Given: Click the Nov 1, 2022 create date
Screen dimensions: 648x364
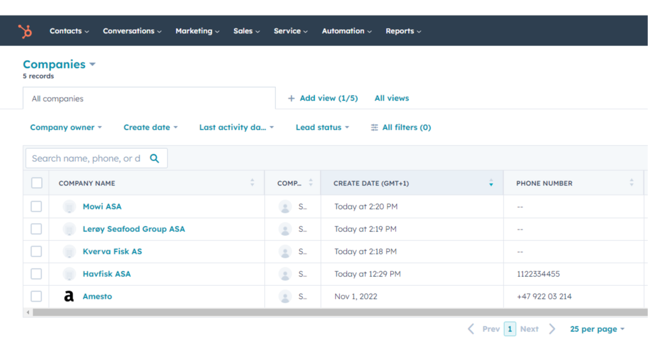Looking at the screenshot, I should 356,296.
